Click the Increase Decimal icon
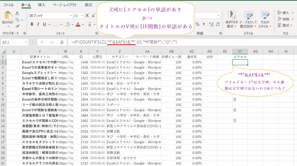The image size is (297, 166). tap(211, 24)
